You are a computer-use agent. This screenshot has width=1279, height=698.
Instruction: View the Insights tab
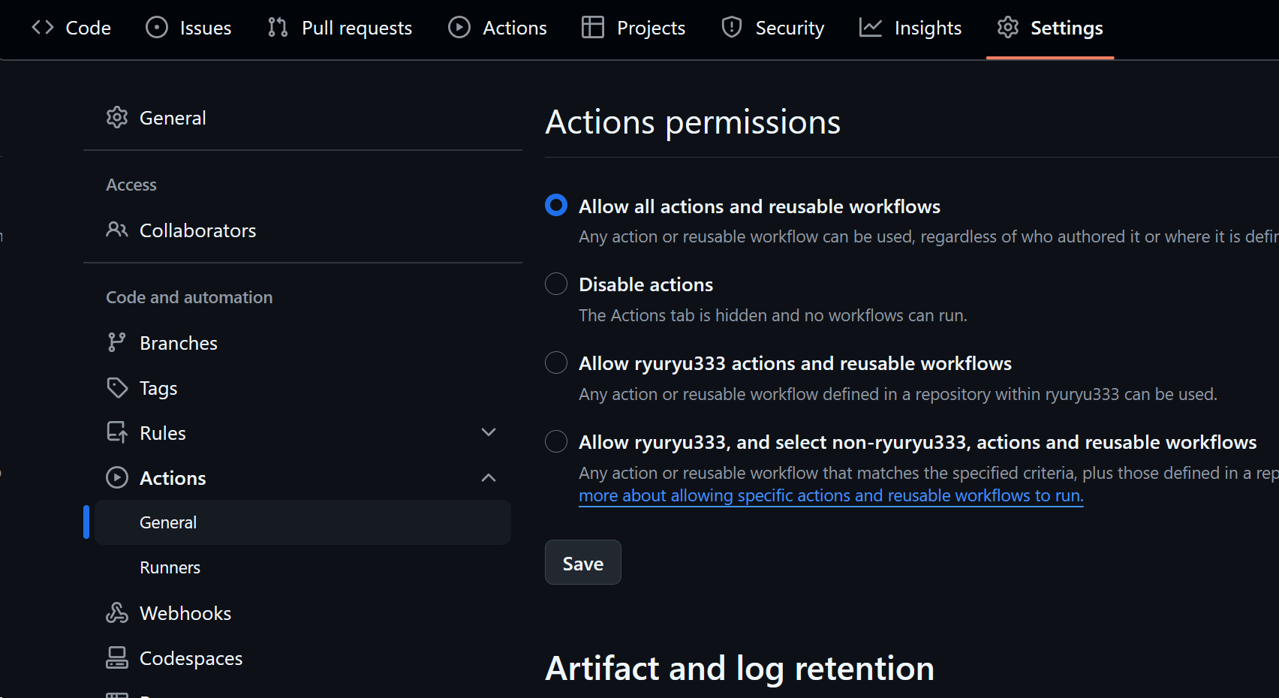click(910, 28)
